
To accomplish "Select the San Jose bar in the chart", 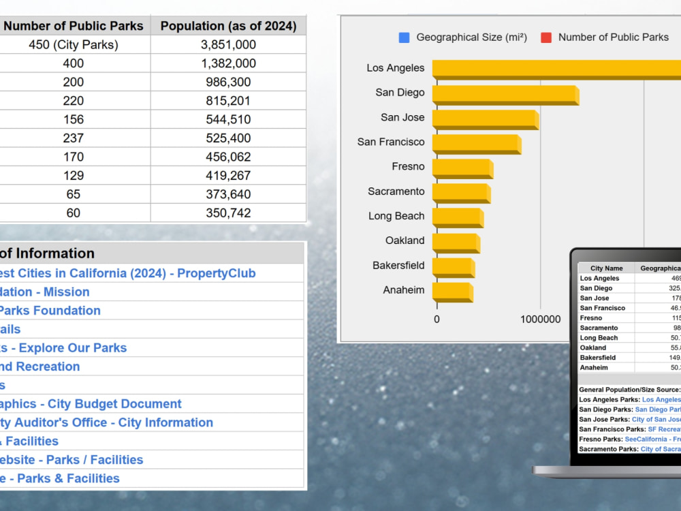I will click(x=486, y=119).
